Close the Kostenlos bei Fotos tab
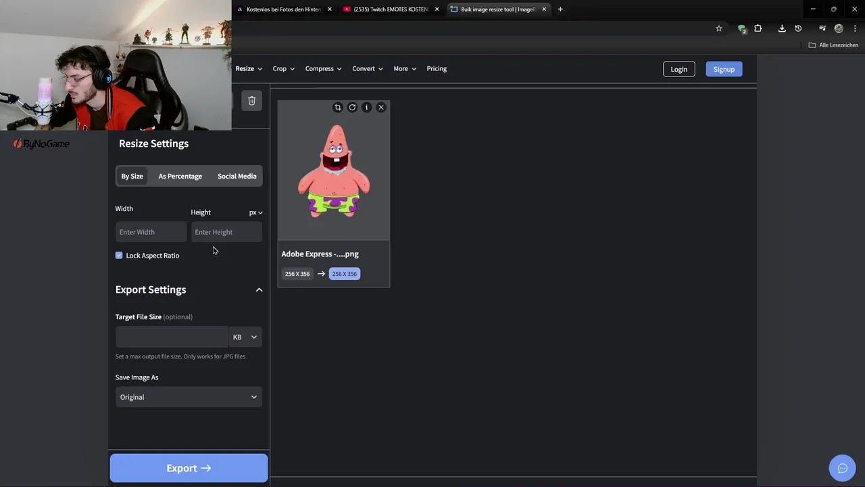 (x=330, y=9)
